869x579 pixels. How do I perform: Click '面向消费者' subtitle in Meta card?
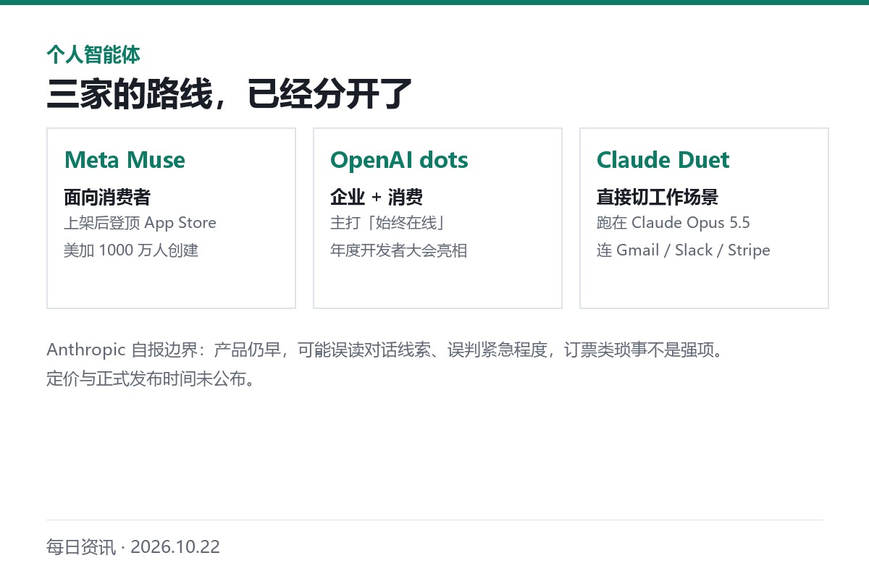click(x=107, y=197)
